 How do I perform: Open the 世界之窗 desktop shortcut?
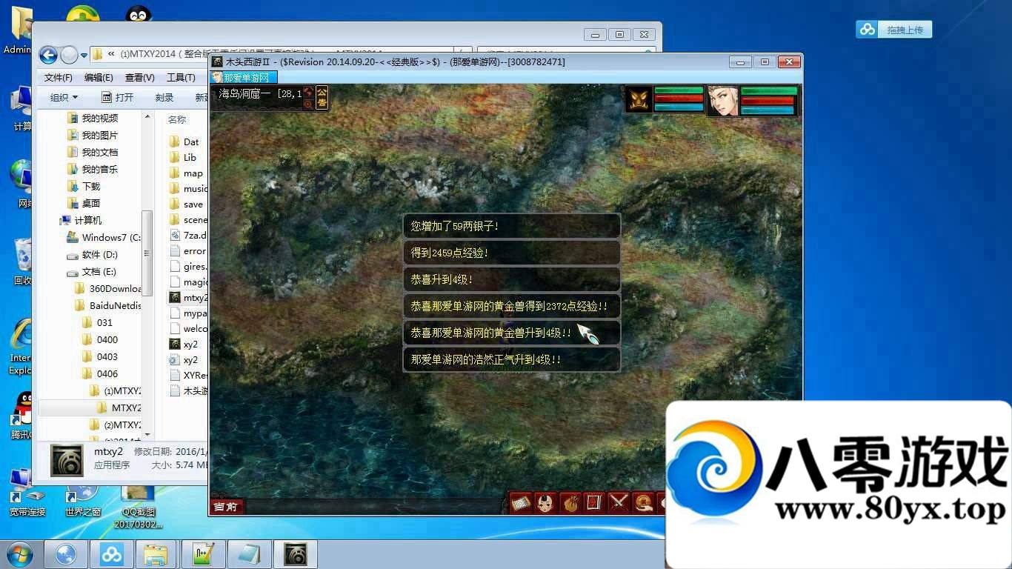[83, 501]
